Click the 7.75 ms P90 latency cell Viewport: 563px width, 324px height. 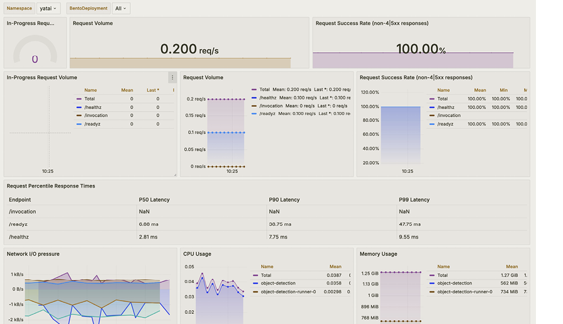278,237
